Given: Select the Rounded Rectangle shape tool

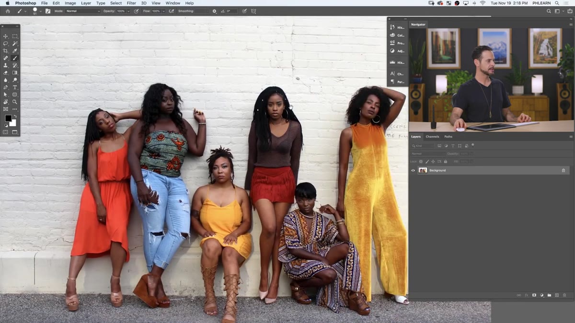Looking at the screenshot, I should tap(15, 95).
